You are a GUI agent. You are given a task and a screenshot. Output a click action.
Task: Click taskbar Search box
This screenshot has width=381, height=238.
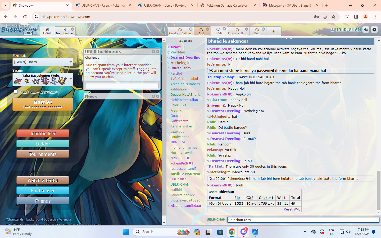[x=162, y=232]
